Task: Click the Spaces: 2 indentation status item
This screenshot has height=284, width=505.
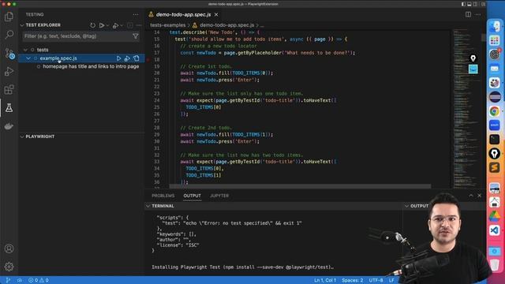Action: tap(353, 280)
